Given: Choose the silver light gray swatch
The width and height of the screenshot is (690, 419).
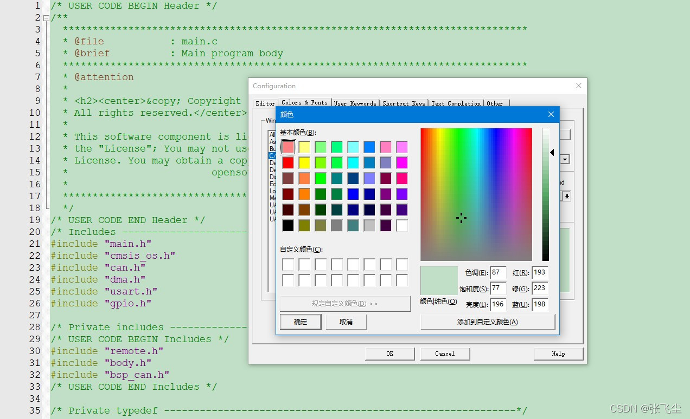Looking at the screenshot, I should [369, 225].
